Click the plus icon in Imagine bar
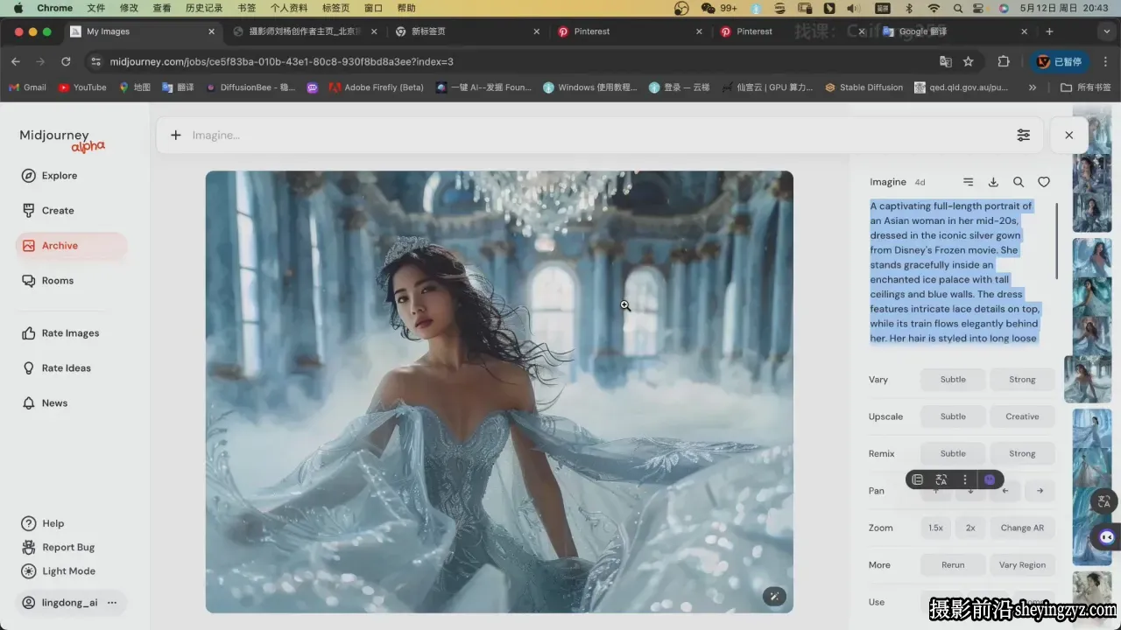Image resolution: width=1121 pixels, height=630 pixels. [x=176, y=135]
